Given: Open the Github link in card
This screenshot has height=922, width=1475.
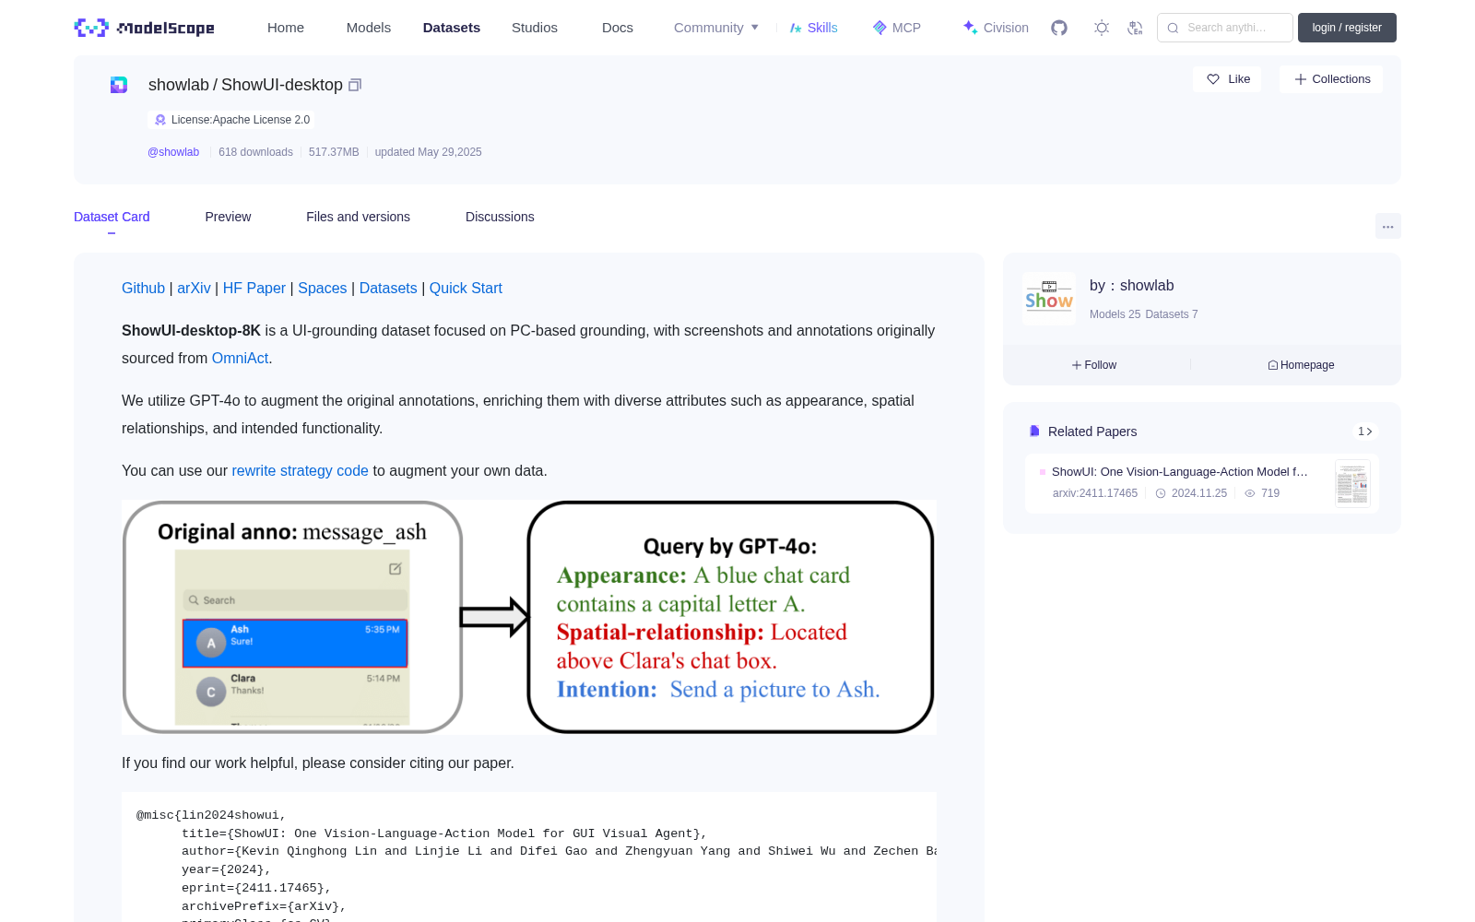Looking at the screenshot, I should (143, 288).
